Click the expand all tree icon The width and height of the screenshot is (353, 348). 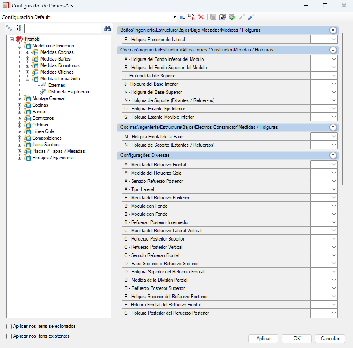click(x=9, y=28)
